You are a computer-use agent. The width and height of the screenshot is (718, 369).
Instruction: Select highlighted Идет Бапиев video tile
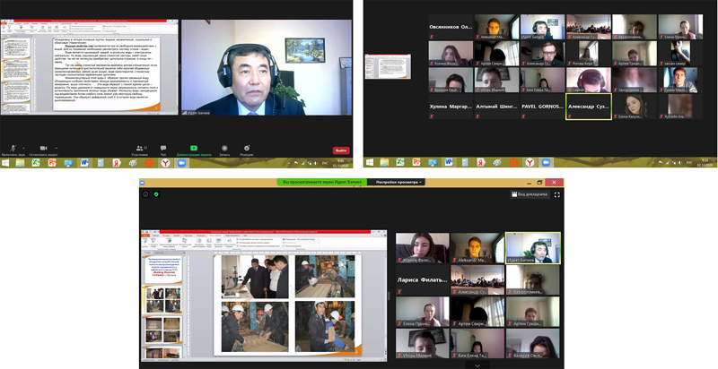[532, 248]
